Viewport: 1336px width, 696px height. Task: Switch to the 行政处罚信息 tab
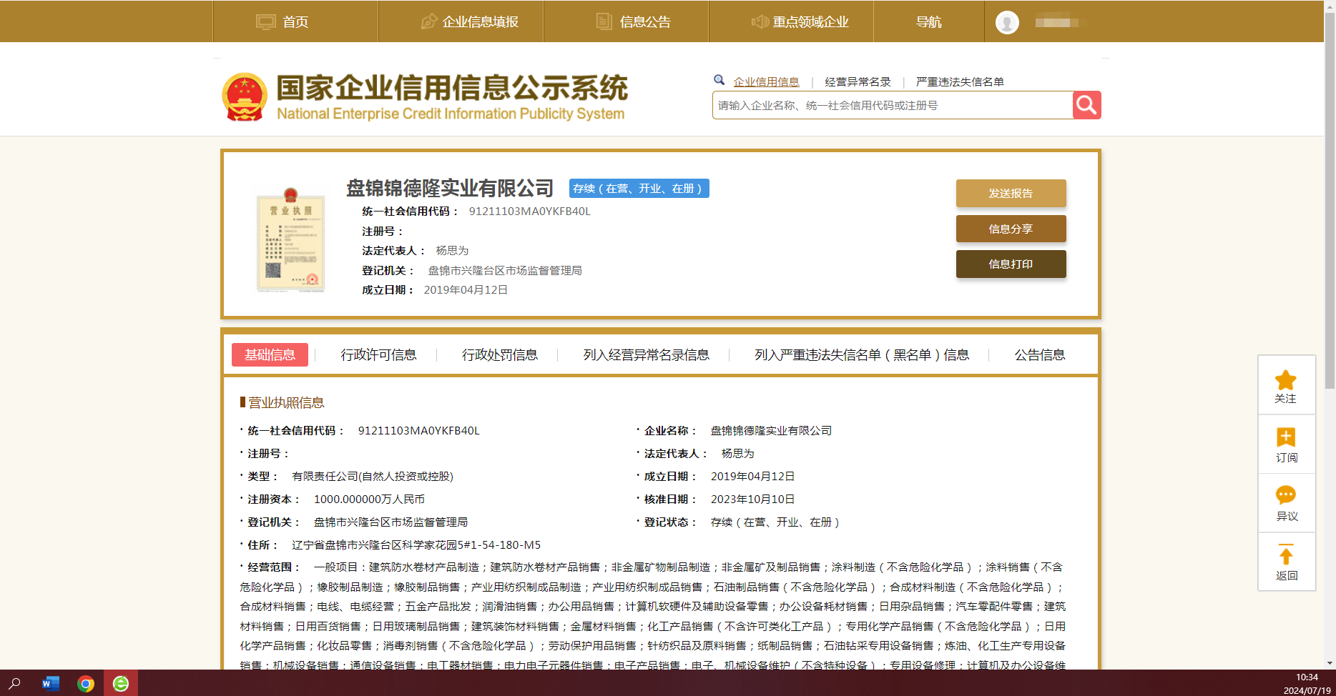pos(499,355)
